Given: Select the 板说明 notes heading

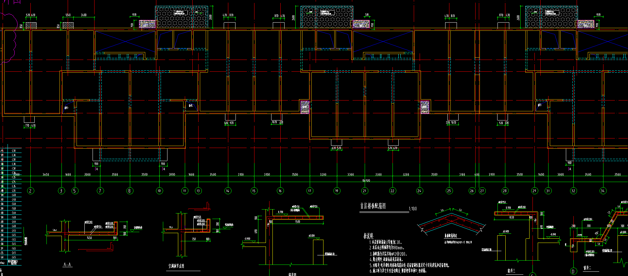Looking at the screenshot, I should click(x=368, y=236).
